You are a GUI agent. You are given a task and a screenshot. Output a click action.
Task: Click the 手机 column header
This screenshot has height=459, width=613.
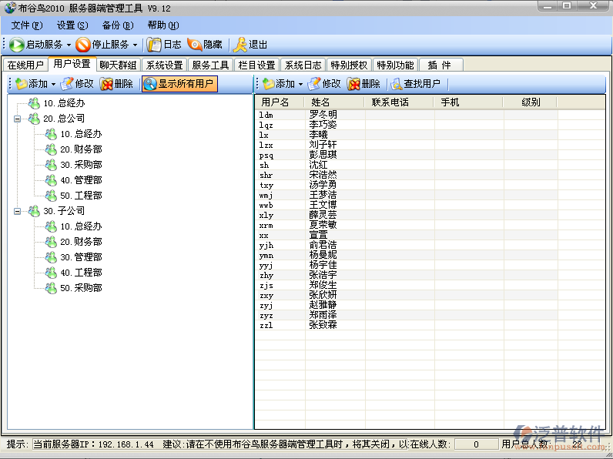click(x=468, y=102)
